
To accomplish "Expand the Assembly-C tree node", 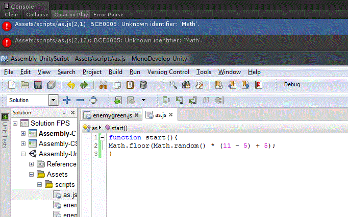I will click(23, 133).
